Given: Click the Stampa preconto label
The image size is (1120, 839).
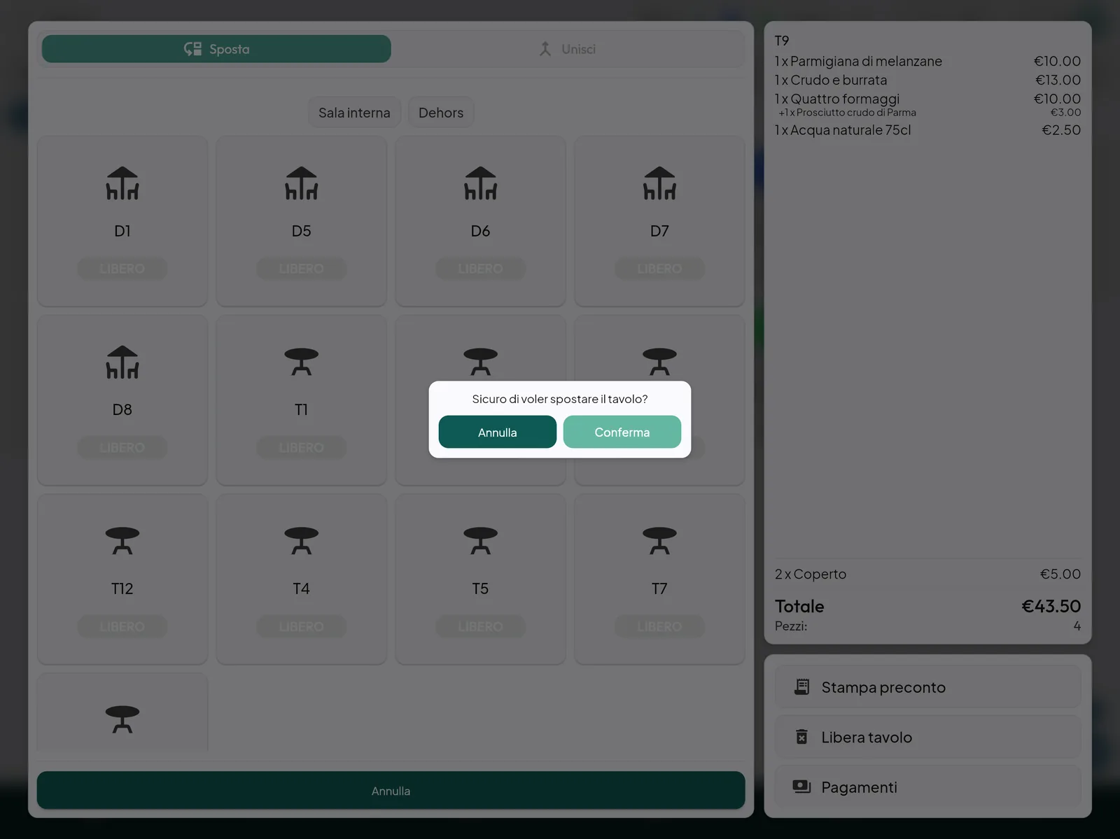Looking at the screenshot, I should click(x=883, y=687).
